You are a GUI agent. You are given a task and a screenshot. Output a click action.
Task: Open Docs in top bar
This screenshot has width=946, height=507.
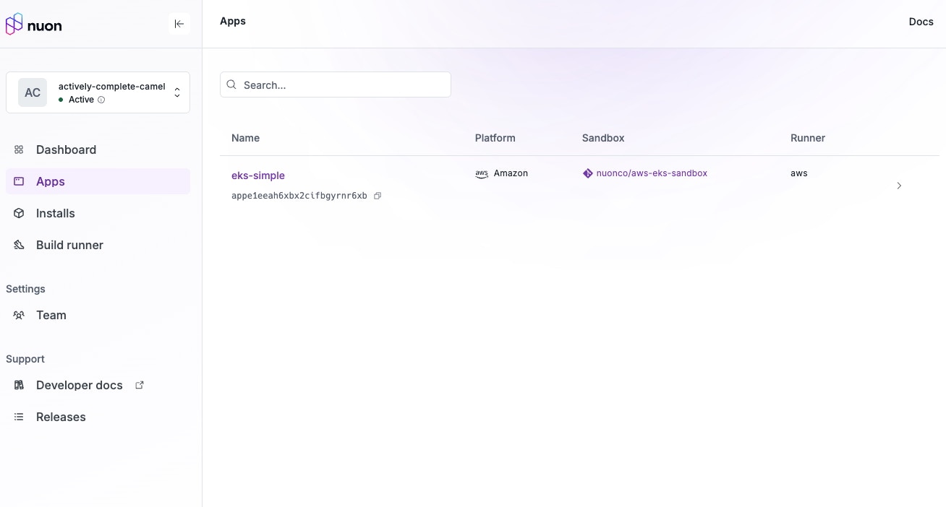pos(921,22)
